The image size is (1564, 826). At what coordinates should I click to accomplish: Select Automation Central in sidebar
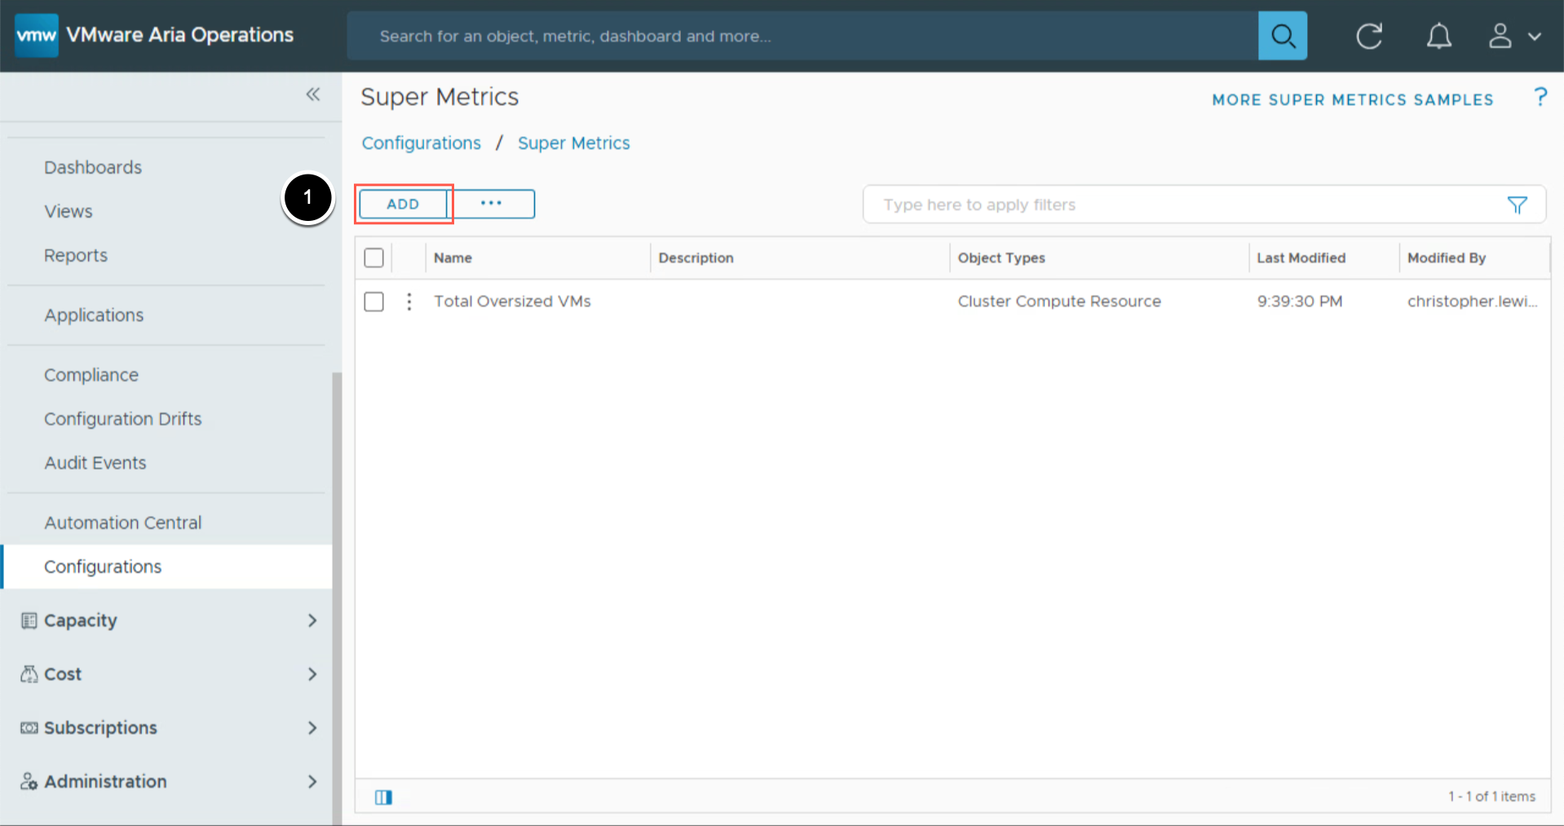click(x=123, y=523)
